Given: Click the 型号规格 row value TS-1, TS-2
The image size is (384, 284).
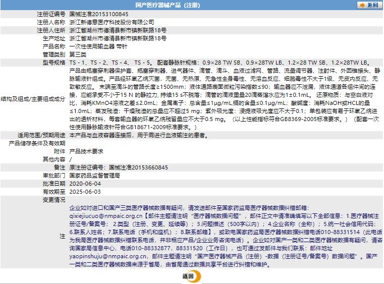Looking at the screenshot, I should pyautogui.click(x=221, y=63).
